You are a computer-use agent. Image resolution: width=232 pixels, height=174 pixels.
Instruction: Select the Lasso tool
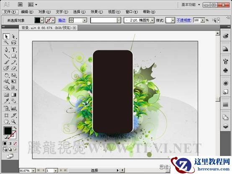(14, 43)
